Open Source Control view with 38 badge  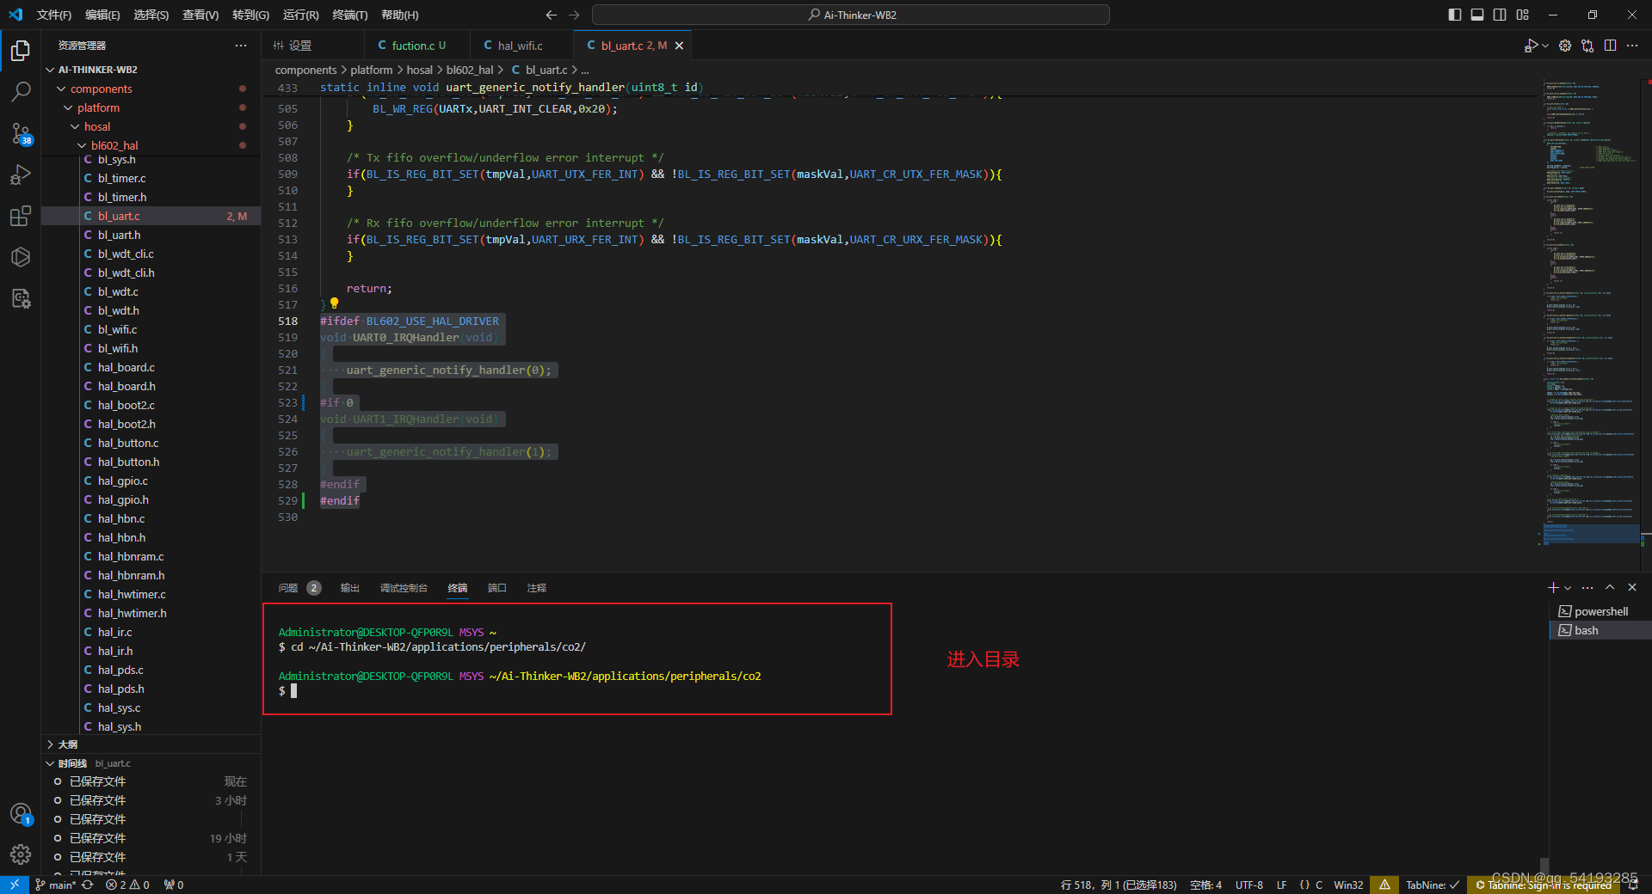[x=21, y=133]
